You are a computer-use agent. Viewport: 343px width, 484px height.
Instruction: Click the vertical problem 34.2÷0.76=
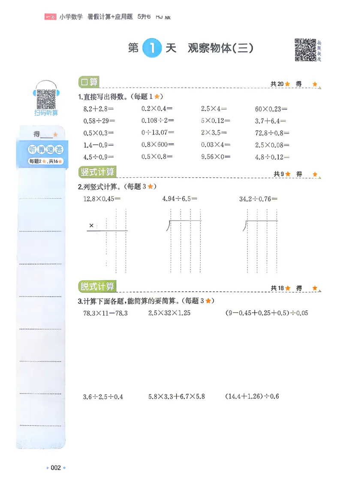(x=258, y=199)
